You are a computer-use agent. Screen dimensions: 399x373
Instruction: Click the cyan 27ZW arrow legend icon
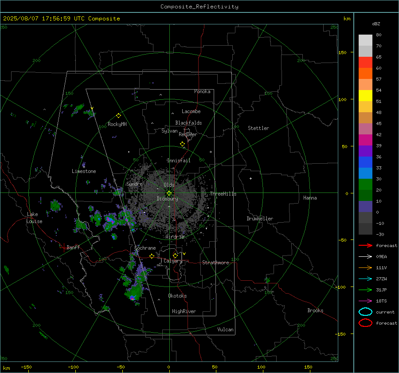coord(365,279)
